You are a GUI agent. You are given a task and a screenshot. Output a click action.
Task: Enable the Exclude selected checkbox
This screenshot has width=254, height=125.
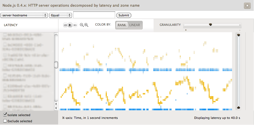[5, 121]
